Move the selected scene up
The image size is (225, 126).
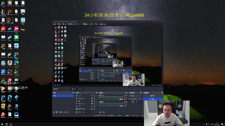(64, 112)
